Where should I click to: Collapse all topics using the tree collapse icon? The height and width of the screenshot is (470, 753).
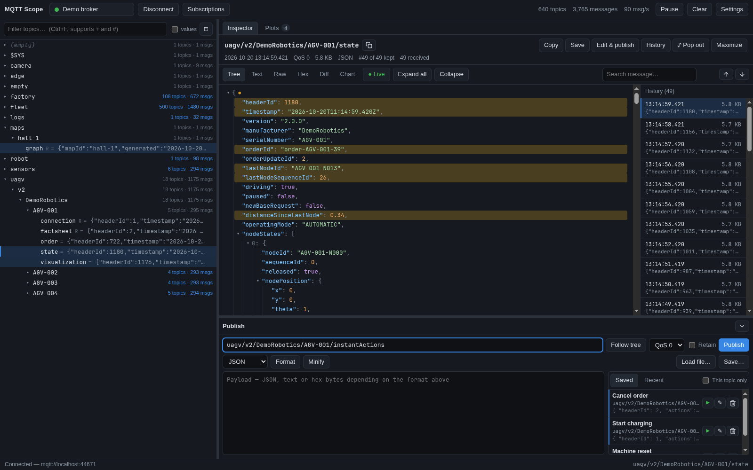[206, 29]
